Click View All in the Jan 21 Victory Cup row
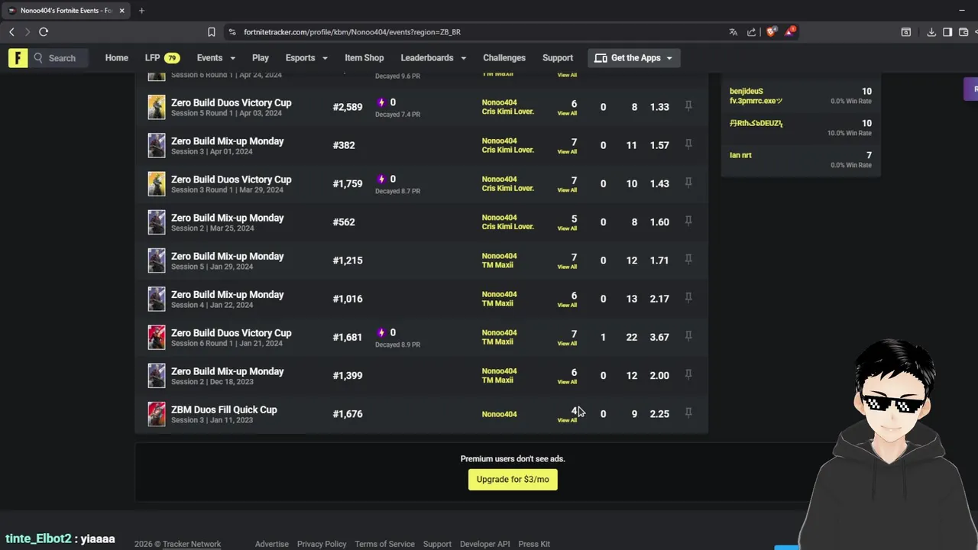The image size is (978, 550). tap(567, 344)
